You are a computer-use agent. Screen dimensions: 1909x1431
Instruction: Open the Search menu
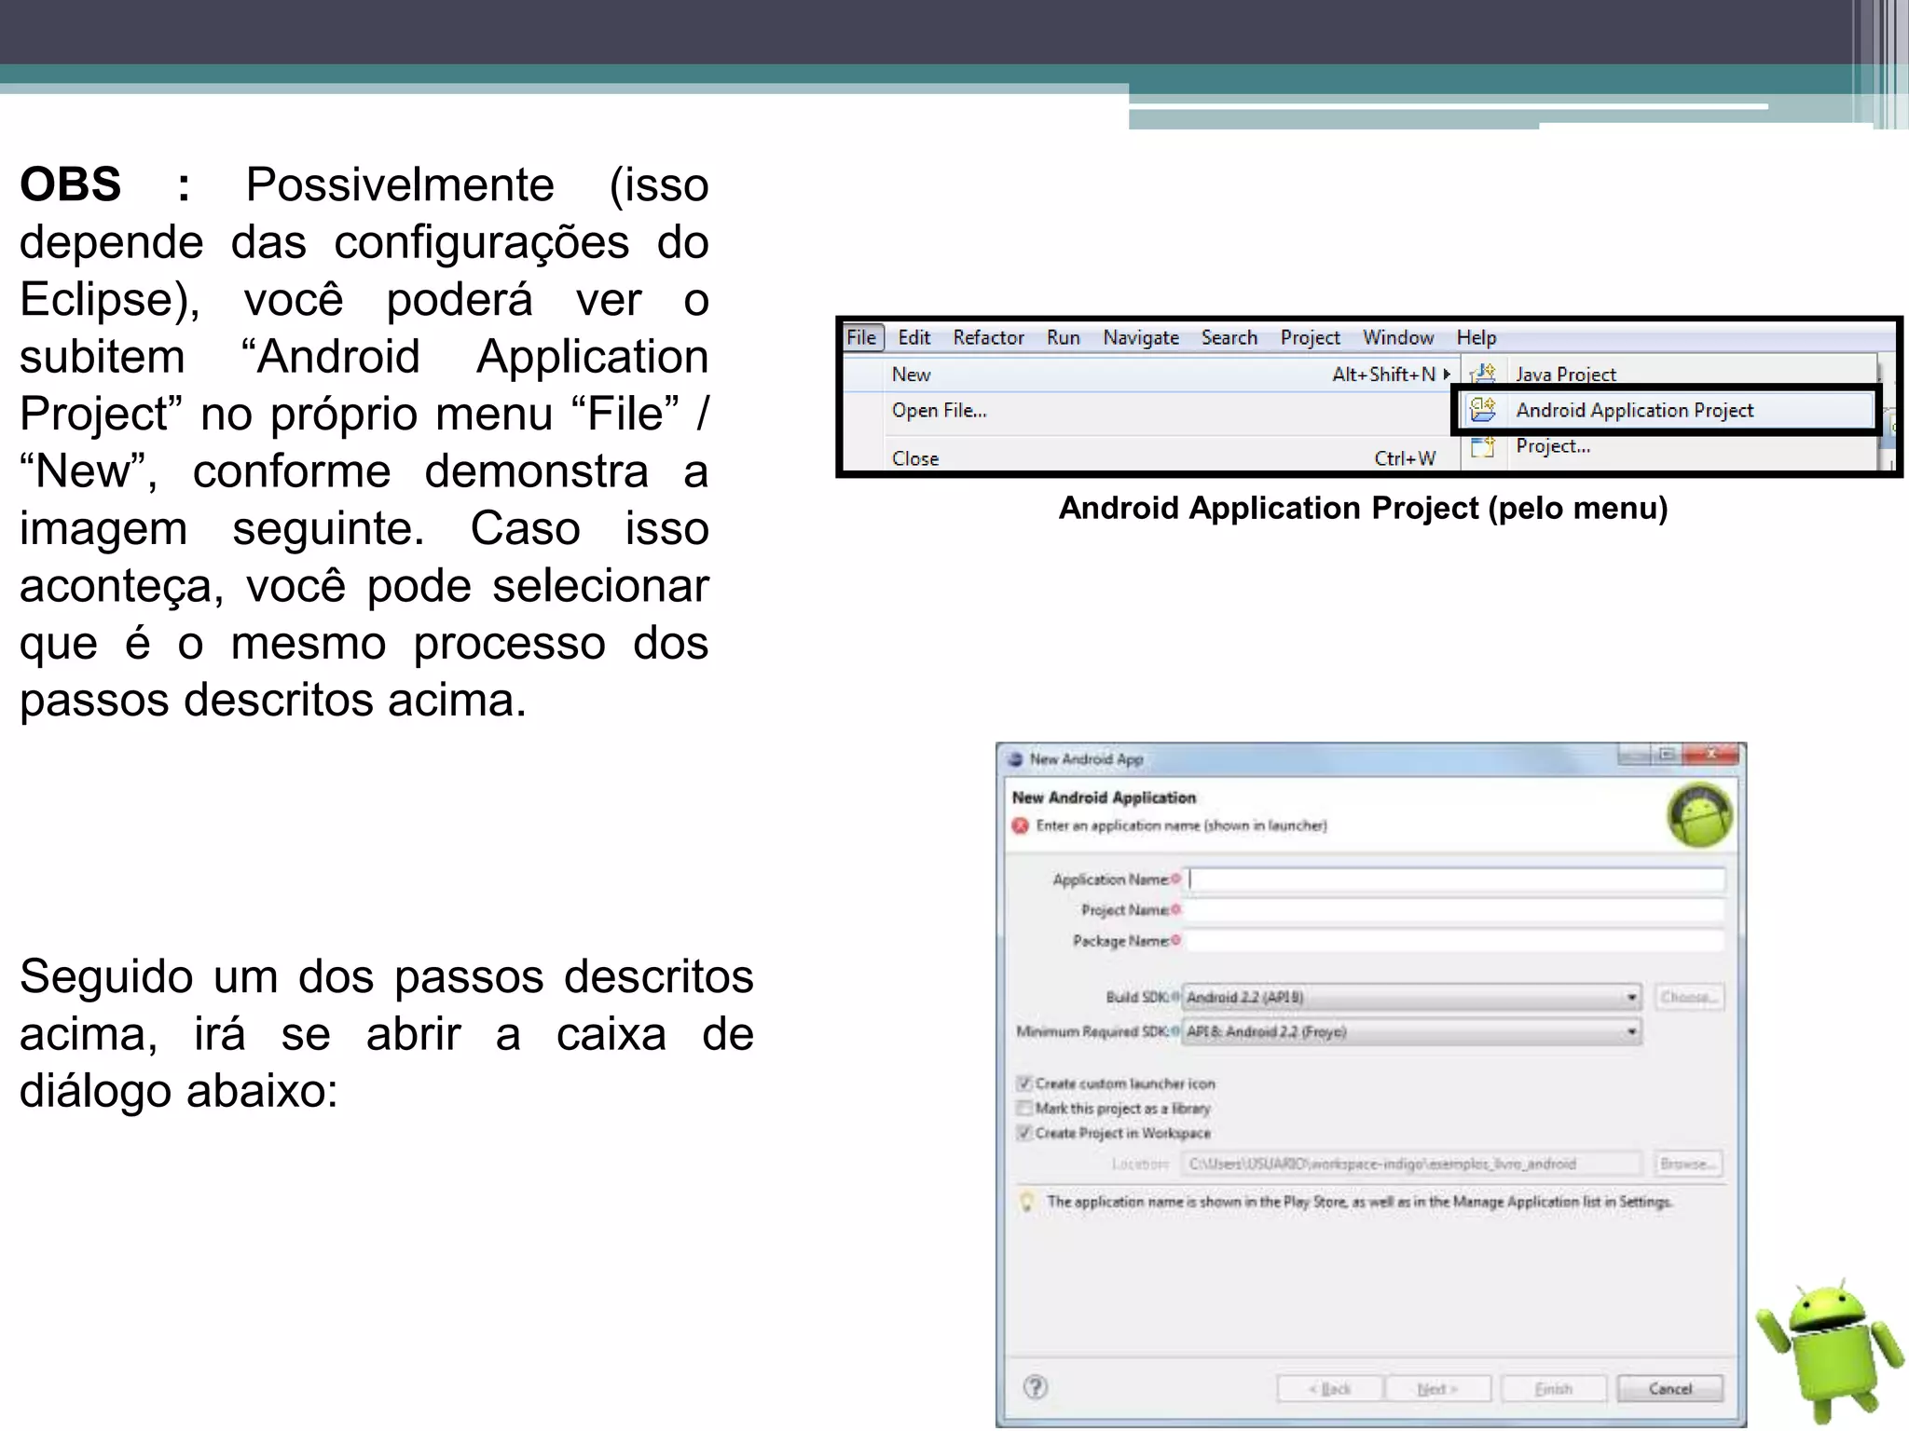click(x=1229, y=337)
